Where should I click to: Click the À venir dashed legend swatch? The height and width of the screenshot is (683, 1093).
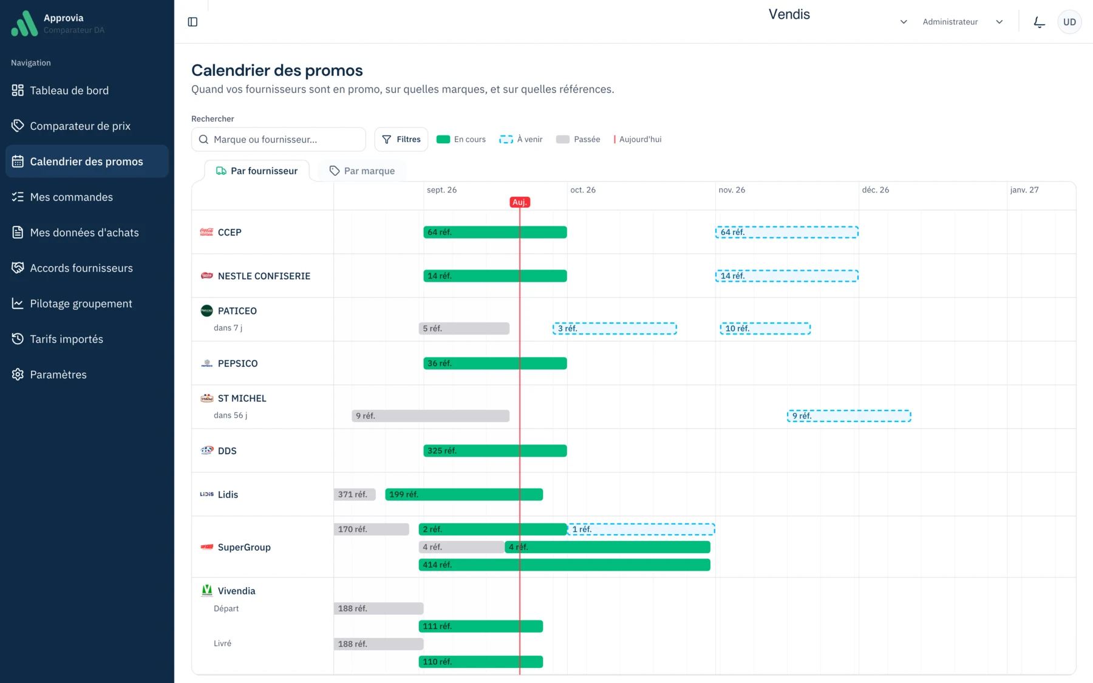coord(506,140)
